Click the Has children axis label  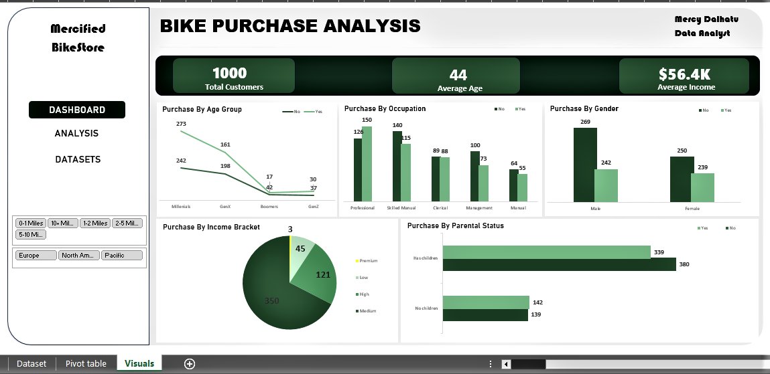click(426, 258)
